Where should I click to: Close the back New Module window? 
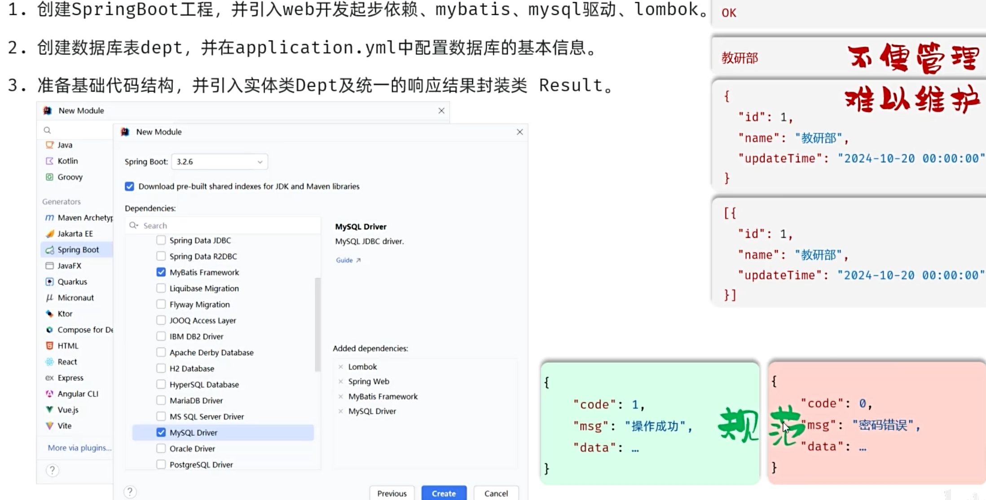click(x=441, y=111)
